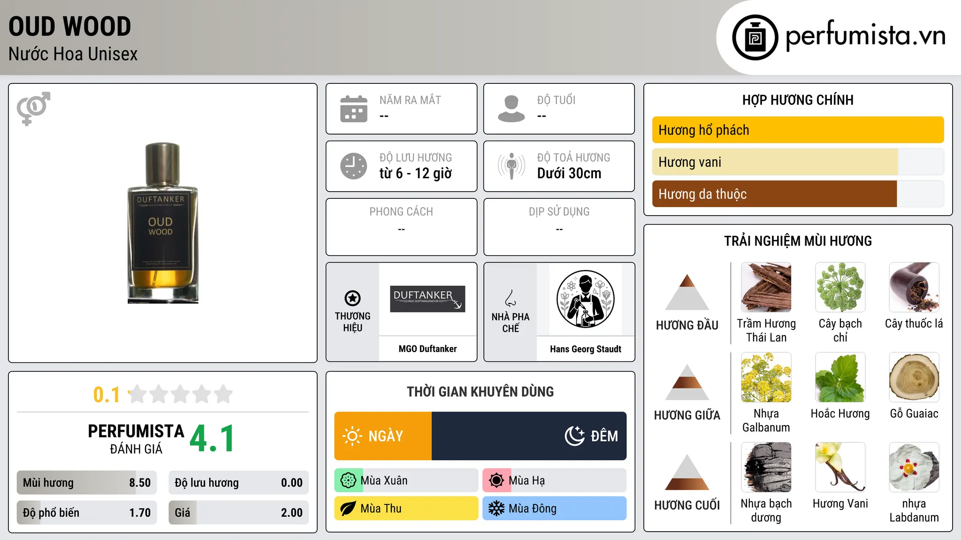Screen dimensions: 961x540
Task: Click the Mùa Xuân season bar
Action: [x=406, y=480]
